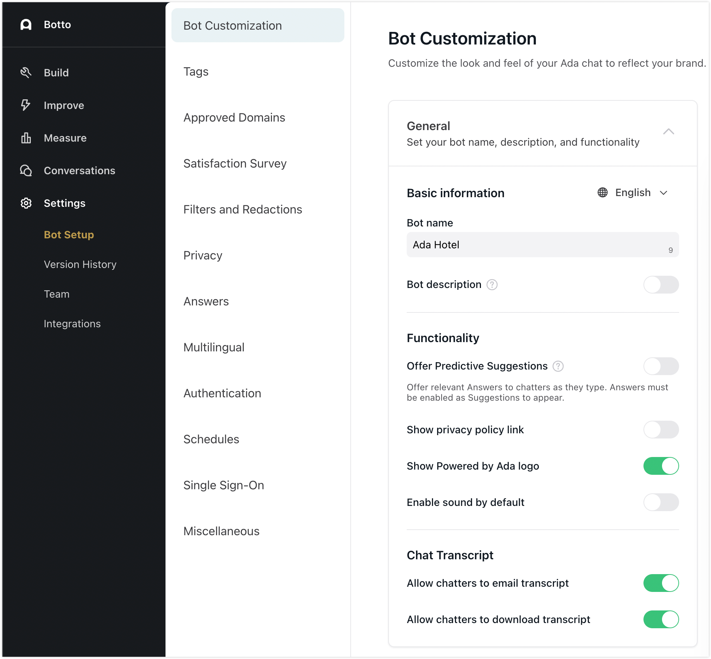Open the Satisfaction Survey settings tab

235,163
